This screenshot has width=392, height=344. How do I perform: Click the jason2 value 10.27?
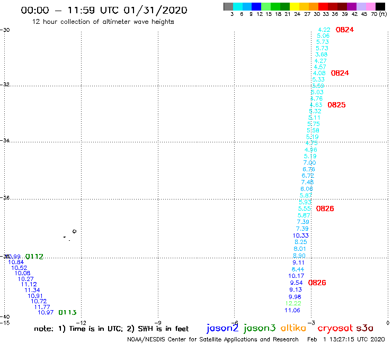(26, 279)
